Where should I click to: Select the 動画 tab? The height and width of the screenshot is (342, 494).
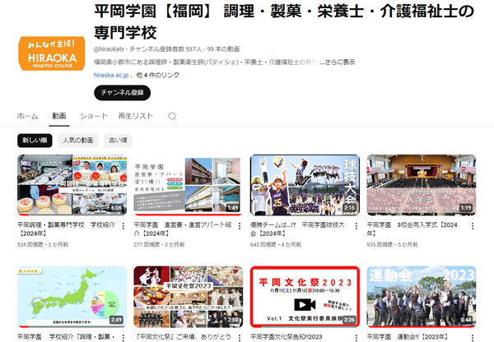click(x=59, y=116)
